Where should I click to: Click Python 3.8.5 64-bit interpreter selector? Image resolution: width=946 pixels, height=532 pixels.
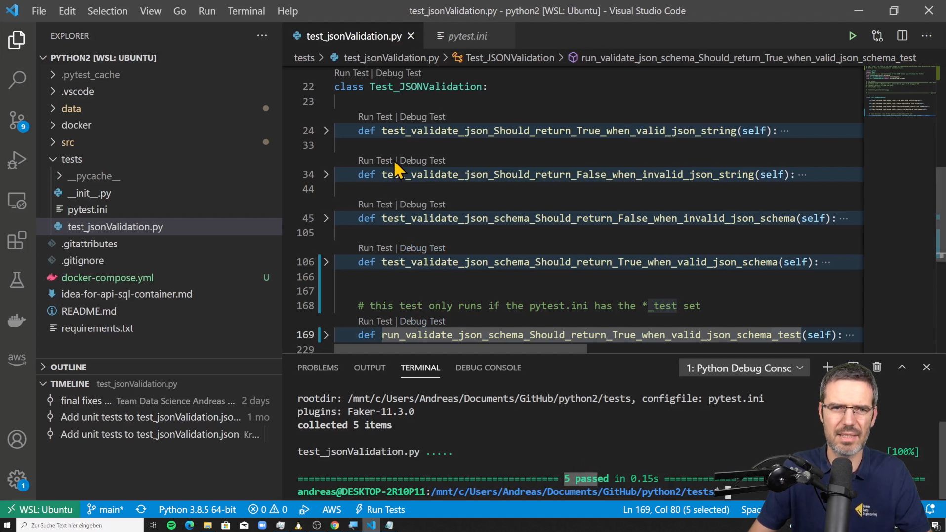(x=197, y=509)
